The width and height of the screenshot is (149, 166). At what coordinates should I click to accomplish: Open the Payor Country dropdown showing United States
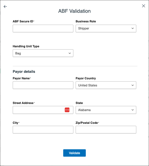click(106, 85)
